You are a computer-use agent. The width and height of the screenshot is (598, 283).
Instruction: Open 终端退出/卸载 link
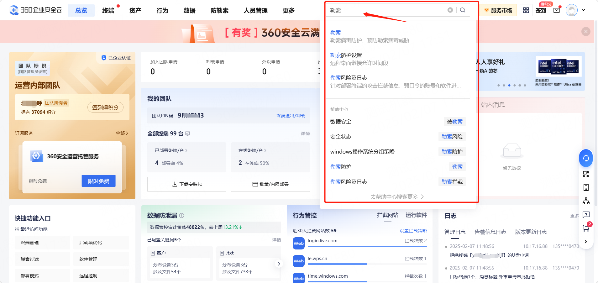coord(291,116)
